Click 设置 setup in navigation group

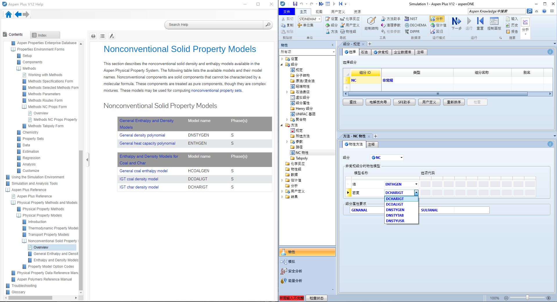coord(331,19)
